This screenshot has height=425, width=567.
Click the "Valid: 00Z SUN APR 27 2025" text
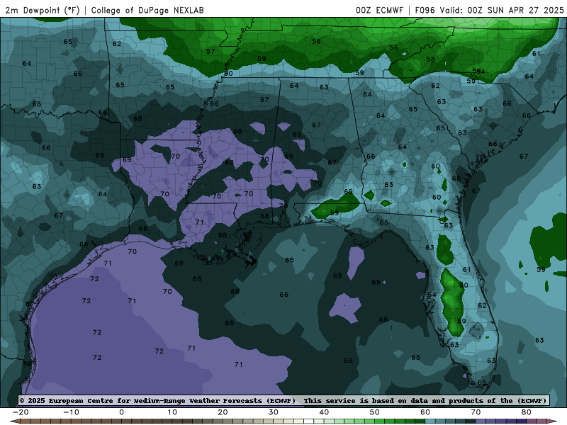click(502, 10)
